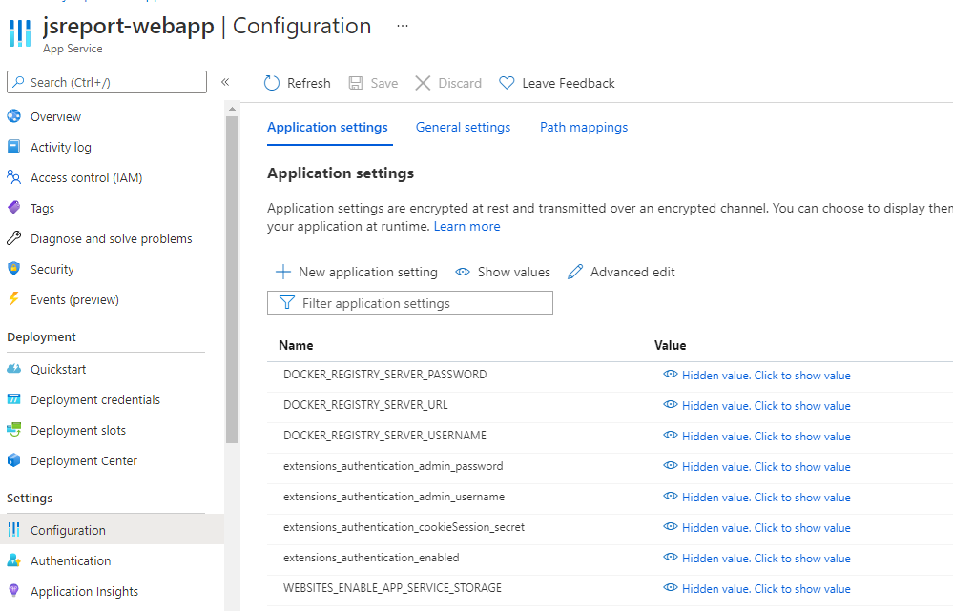
Task: Click the Authentication user icon
Action: click(x=14, y=560)
